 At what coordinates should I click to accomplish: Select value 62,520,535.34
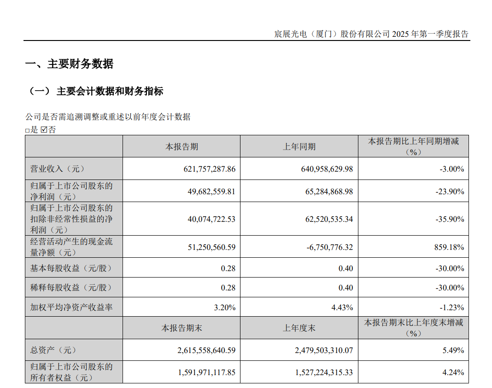[x=329, y=219]
